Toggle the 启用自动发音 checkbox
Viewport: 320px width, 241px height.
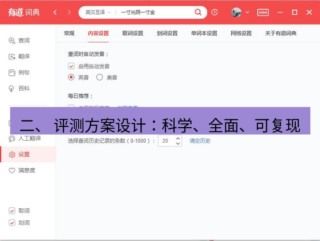(71, 66)
